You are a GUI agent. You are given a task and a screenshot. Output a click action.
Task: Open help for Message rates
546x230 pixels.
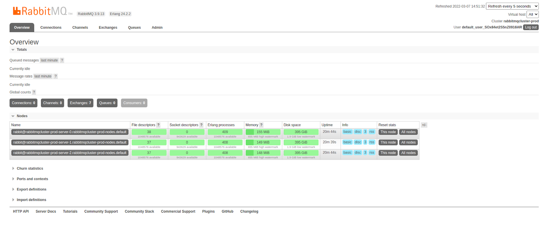point(56,76)
